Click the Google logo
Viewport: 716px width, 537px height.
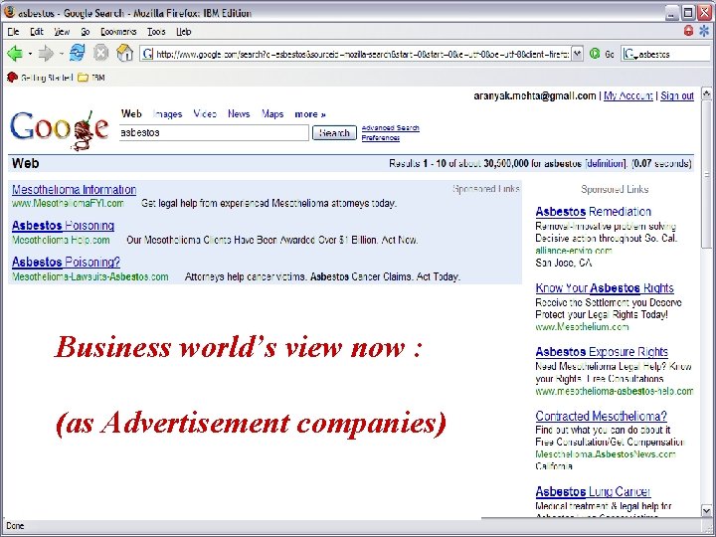60,129
